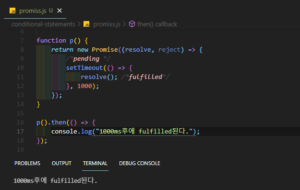The image size is (300, 190).
Task: Click 'setTimeout' on line 10
Action: 84,68
